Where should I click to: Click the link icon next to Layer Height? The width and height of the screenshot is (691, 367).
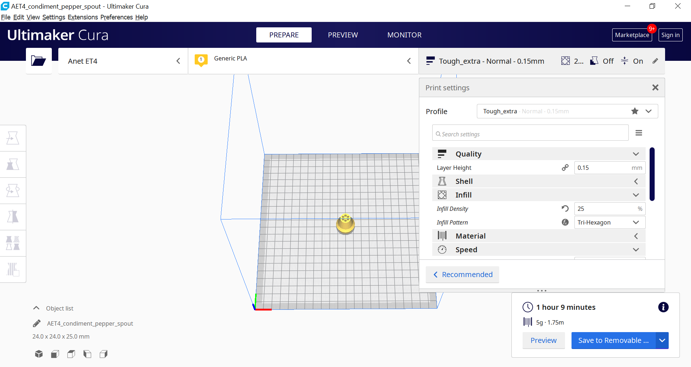click(x=565, y=168)
